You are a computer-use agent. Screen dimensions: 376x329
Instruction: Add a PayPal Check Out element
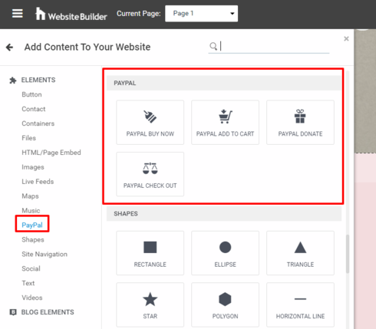pos(150,174)
